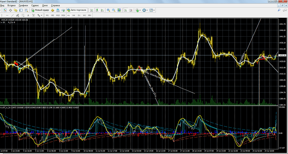Open the arrows symbols dropdown

point(41,16)
